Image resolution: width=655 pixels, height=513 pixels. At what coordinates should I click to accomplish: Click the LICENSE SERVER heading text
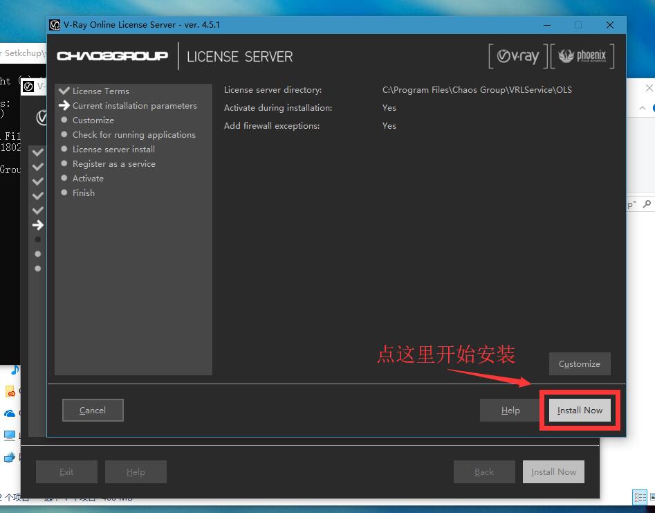point(239,57)
